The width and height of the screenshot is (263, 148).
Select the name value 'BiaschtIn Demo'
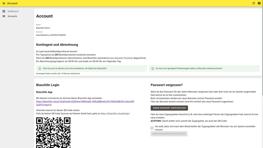coord(43,28)
